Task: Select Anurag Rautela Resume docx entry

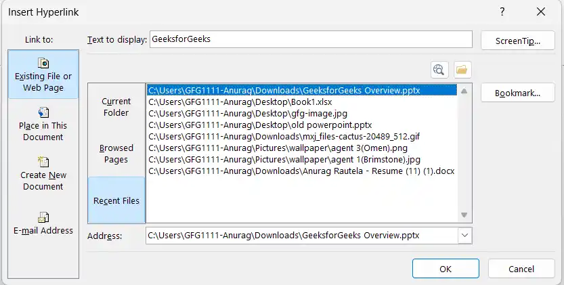Action: click(x=302, y=171)
